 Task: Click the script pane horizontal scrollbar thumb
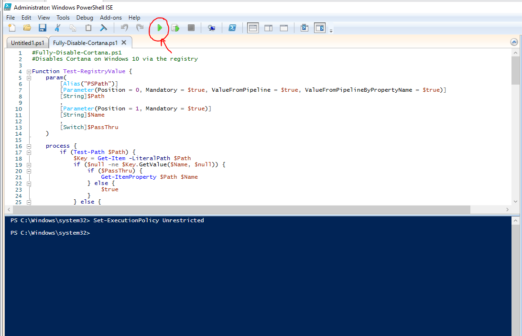(x=242, y=209)
